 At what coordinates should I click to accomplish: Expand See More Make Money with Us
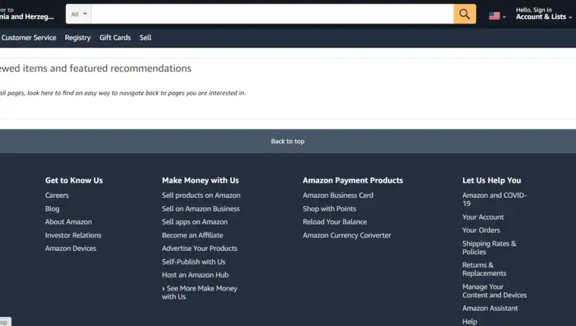199,293
